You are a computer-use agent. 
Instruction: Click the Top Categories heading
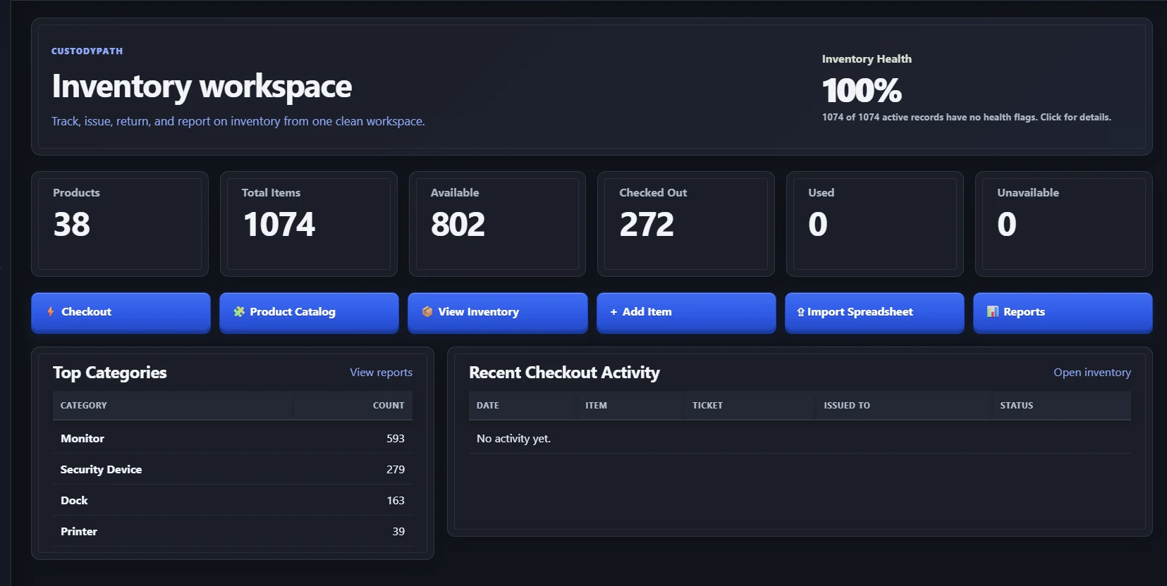tap(110, 373)
